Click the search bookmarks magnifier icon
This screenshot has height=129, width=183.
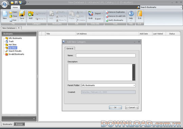coord(138,7)
